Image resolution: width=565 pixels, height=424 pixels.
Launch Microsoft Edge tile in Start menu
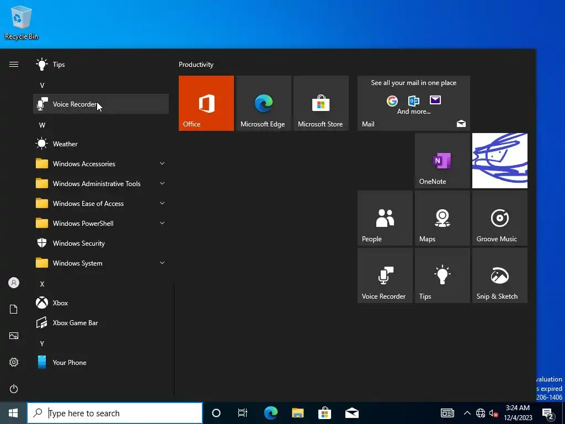pyautogui.click(x=263, y=103)
